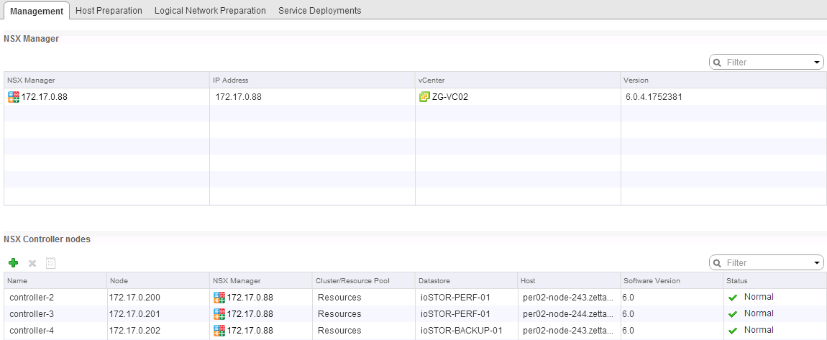Click the controller details document icon
The width and height of the screenshot is (827, 340).
pos(50,263)
